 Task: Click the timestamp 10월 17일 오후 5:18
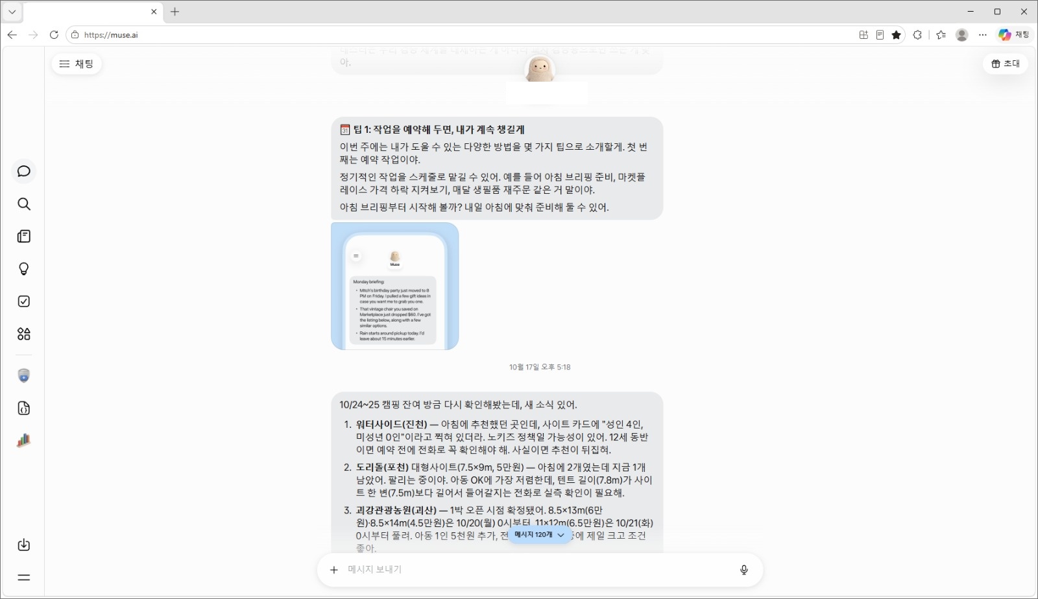click(540, 368)
